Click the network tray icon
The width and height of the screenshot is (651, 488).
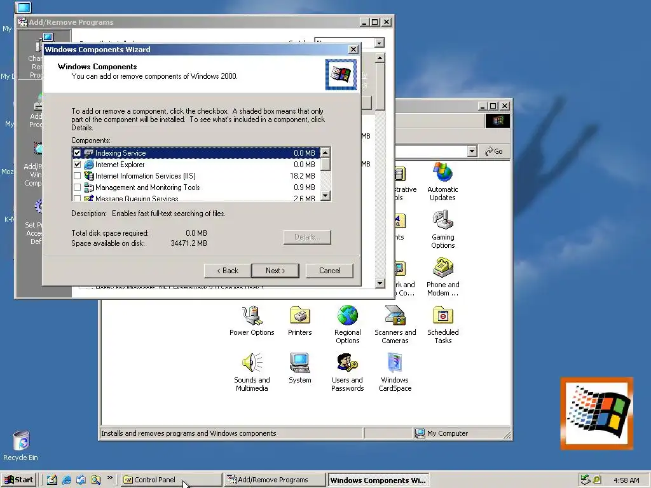(586, 480)
